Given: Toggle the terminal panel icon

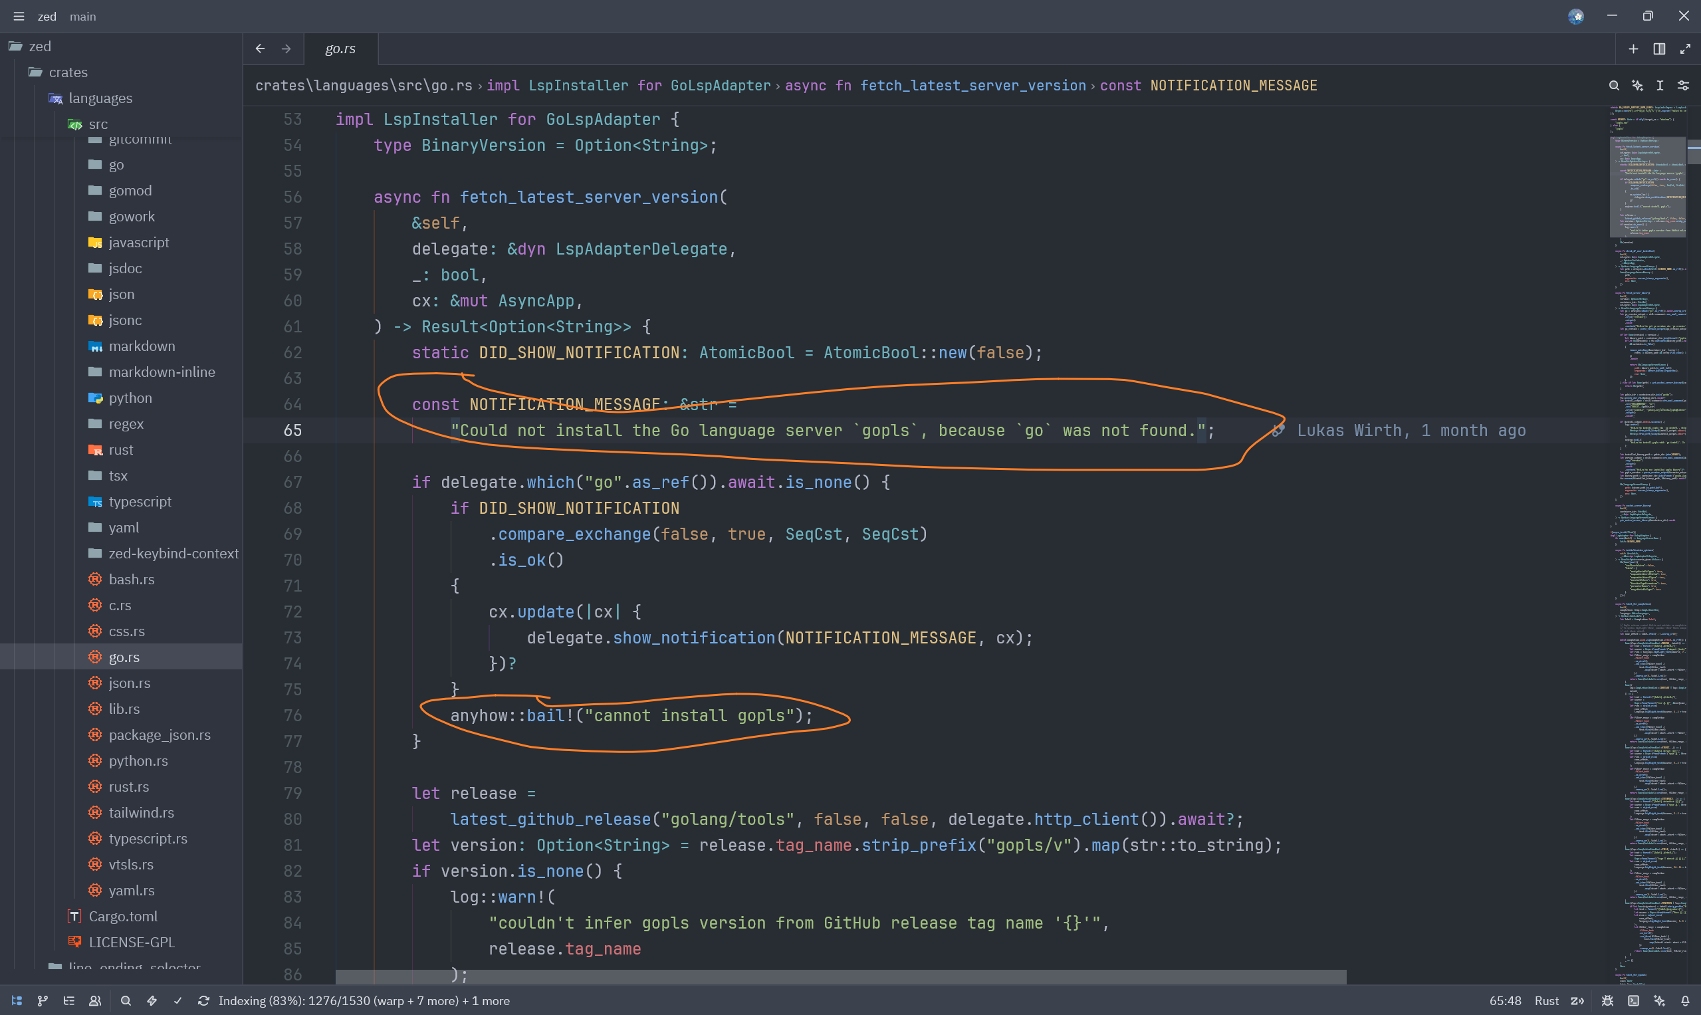Looking at the screenshot, I should (x=1633, y=1000).
